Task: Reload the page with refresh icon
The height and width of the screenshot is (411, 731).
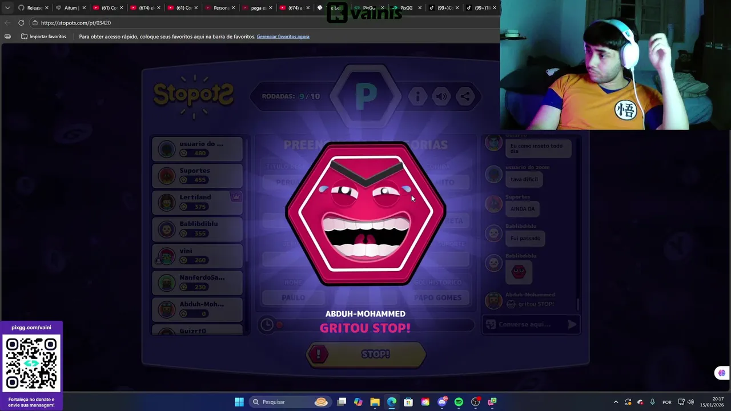Action: (x=21, y=23)
